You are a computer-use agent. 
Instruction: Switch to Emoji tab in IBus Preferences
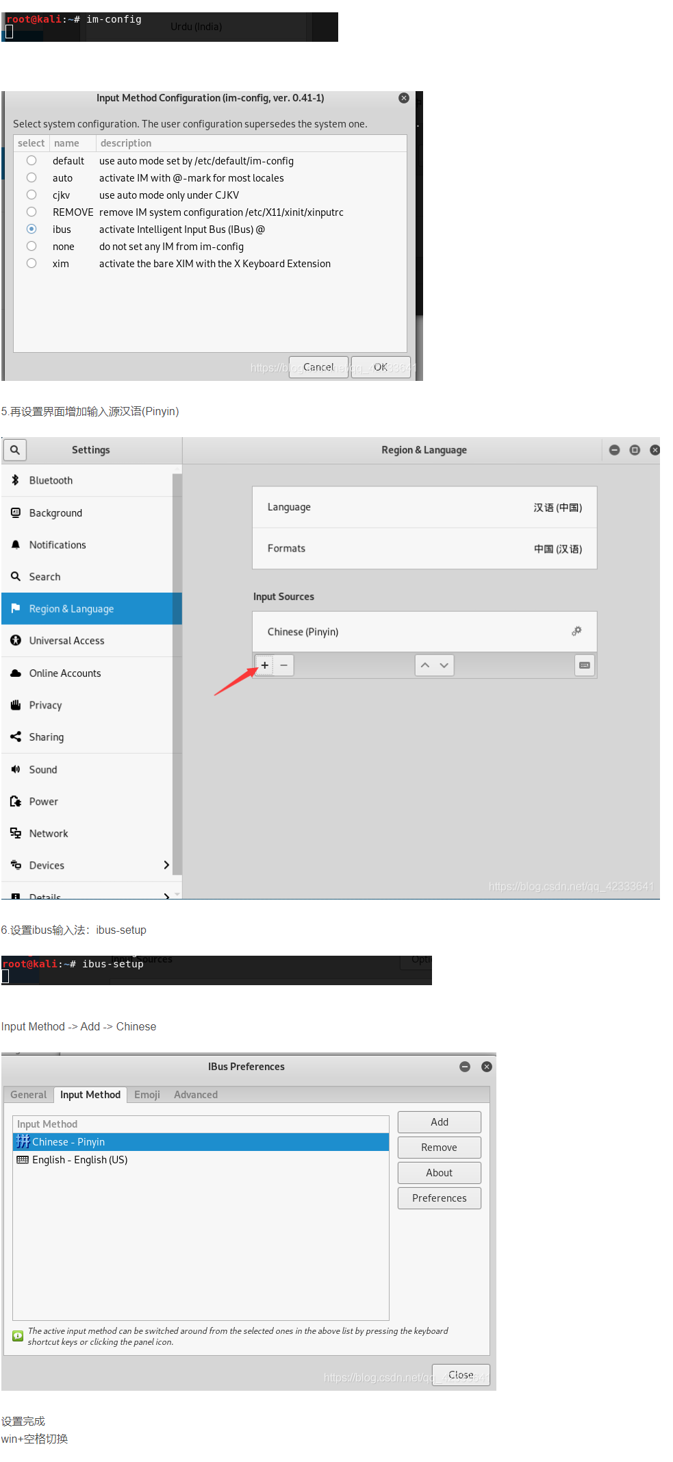point(147,1095)
